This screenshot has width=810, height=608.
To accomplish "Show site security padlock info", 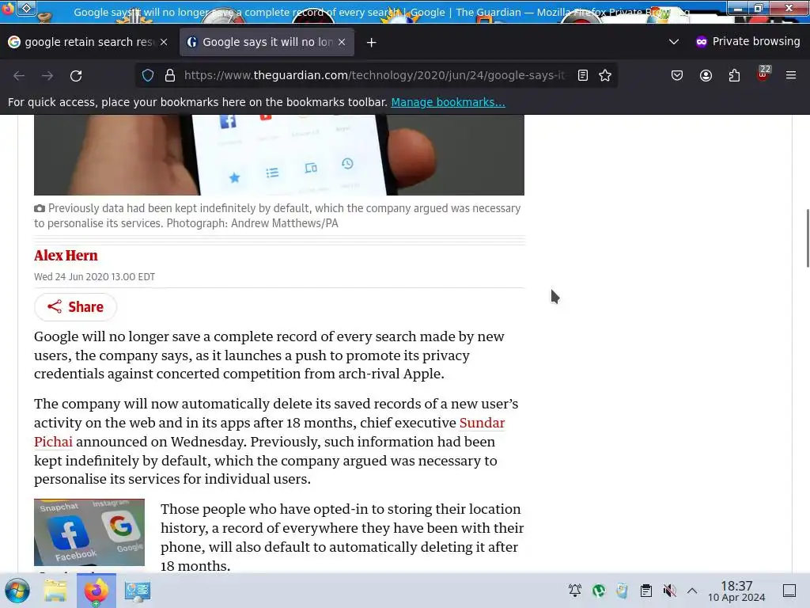I will click(x=170, y=75).
